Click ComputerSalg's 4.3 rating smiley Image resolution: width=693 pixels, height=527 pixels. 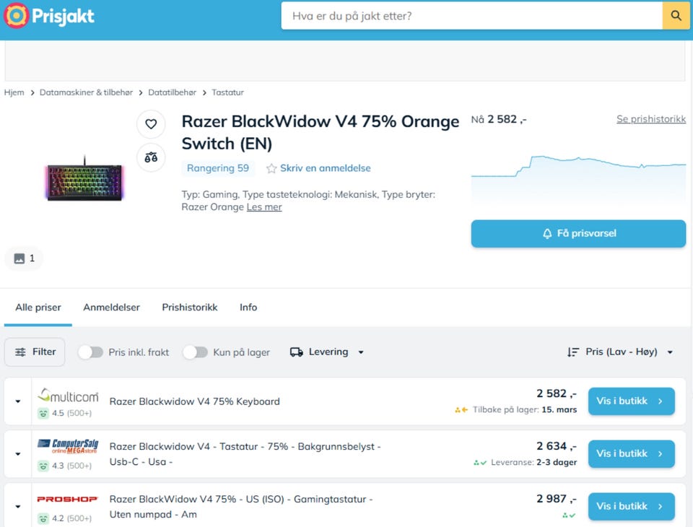coord(43,466)
